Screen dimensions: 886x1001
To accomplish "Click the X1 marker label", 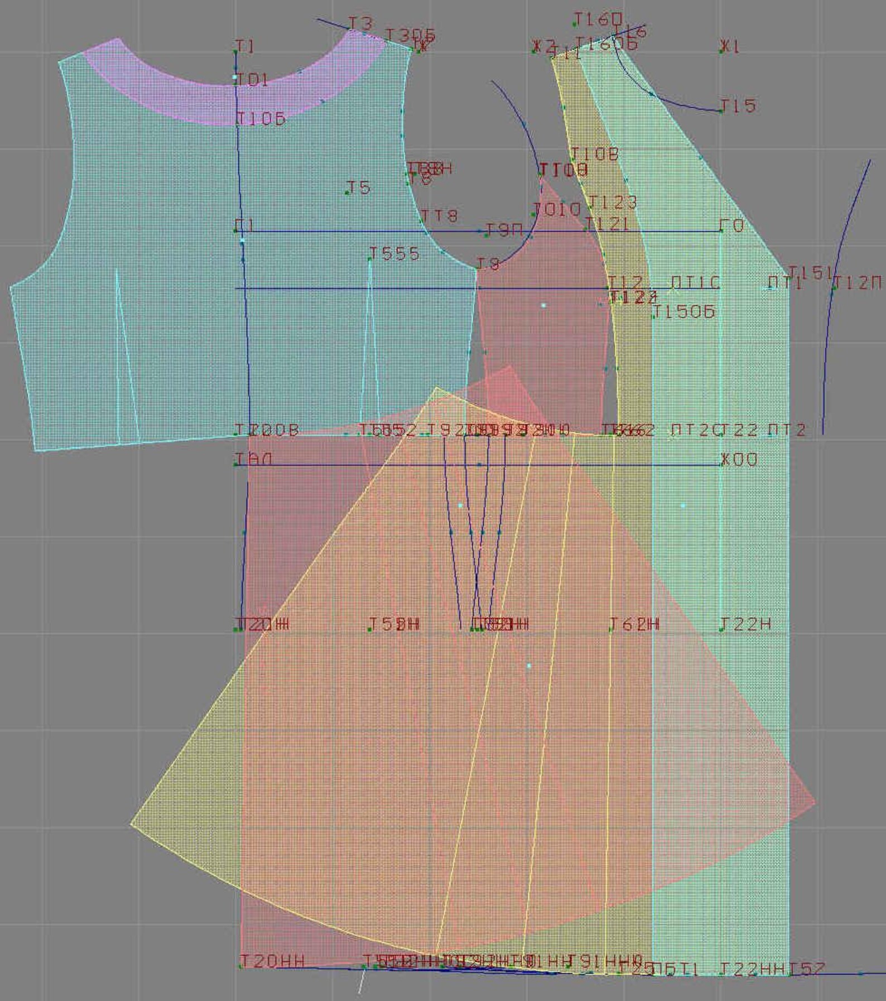I will 730,47.
